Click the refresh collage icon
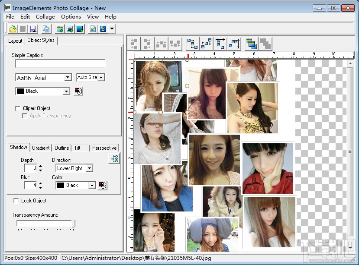 point(93,29)
